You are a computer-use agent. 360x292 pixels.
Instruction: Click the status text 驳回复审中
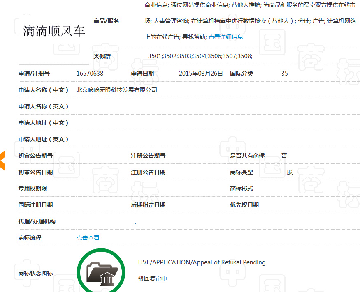153,278
